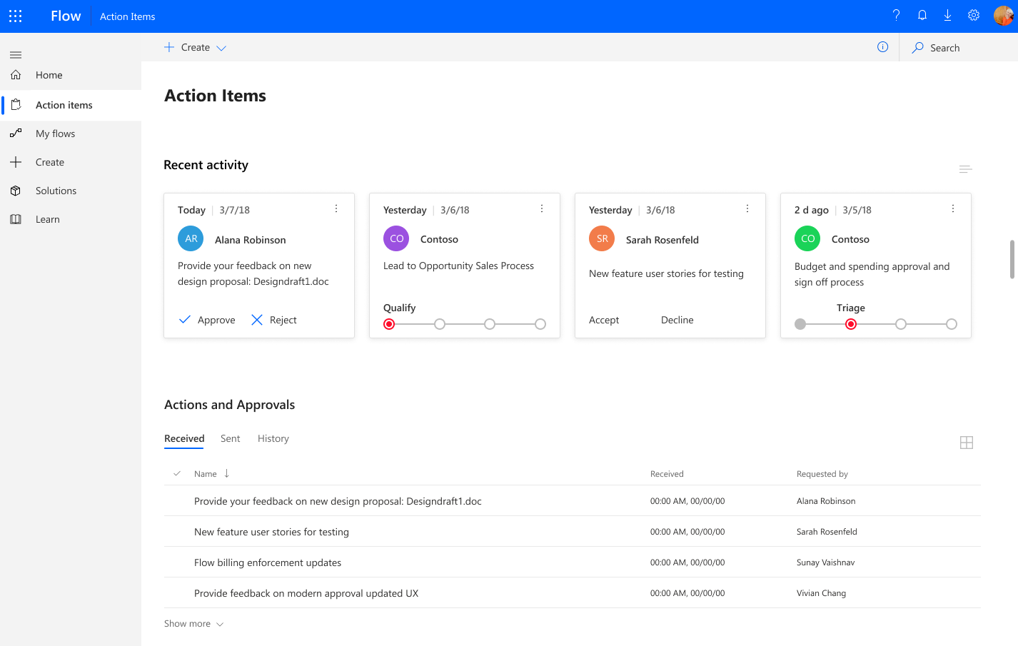Approve the Designdraft1.doc proposal
The image size is (1018, 646).
(207, 320)
